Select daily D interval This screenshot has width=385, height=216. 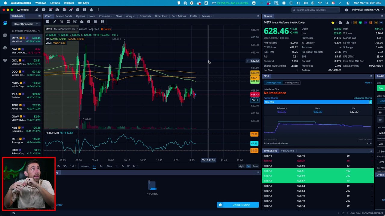click(x=122, y=166)
